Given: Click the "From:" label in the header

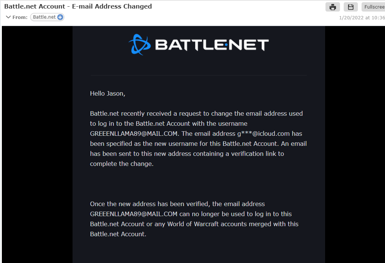Looking at the screenshot, I should (20, 17).
